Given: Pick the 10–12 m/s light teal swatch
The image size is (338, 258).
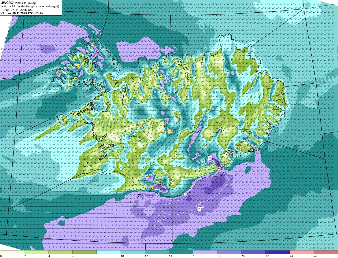Looking at the screenshot, I should pos(133,252).
